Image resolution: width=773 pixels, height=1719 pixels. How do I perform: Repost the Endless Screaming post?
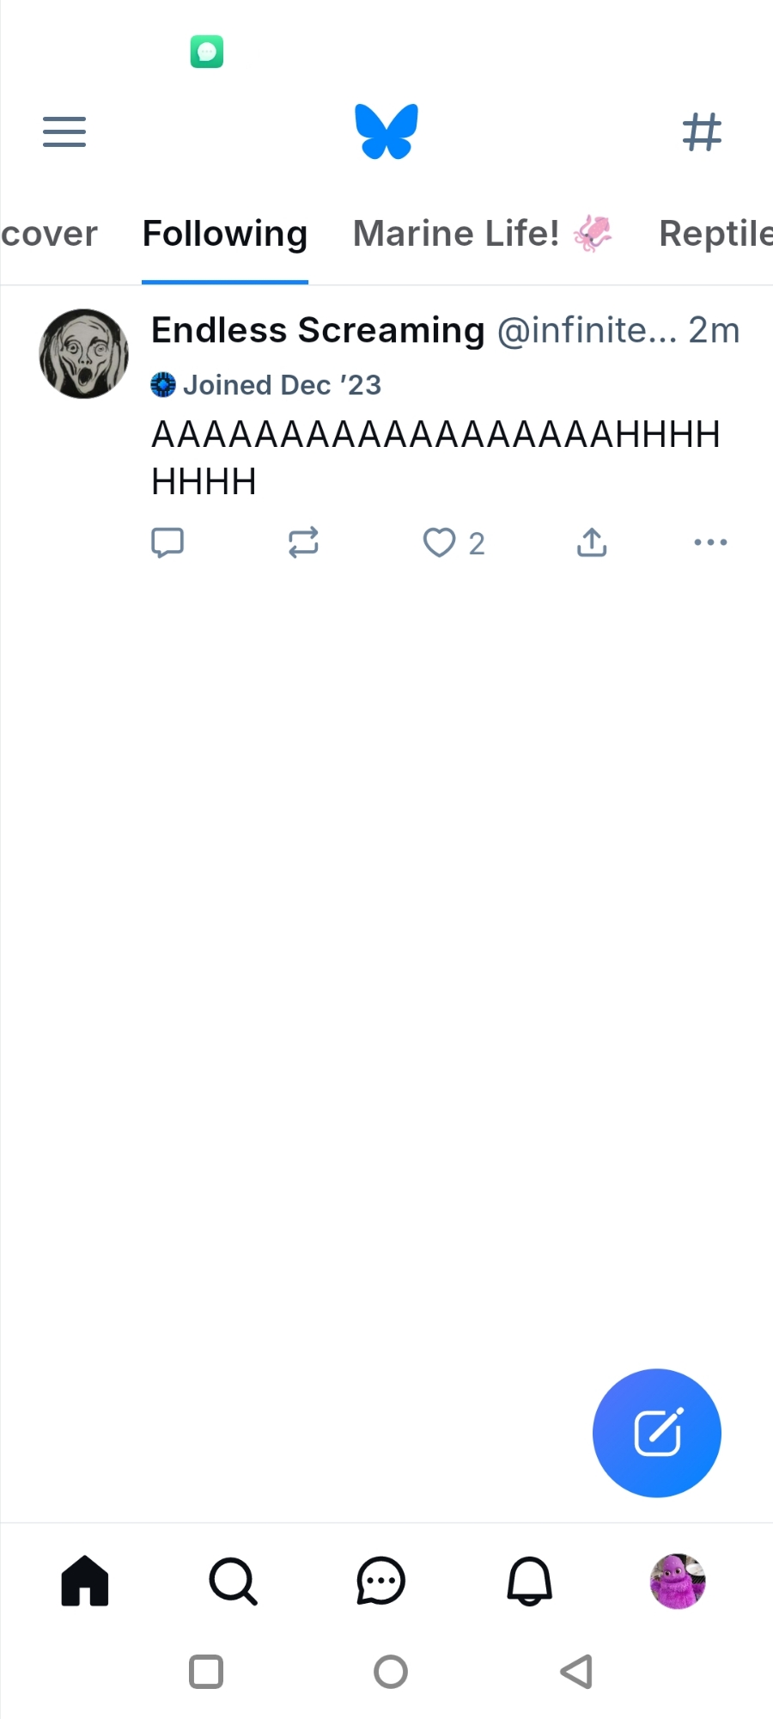pos(303,542)
